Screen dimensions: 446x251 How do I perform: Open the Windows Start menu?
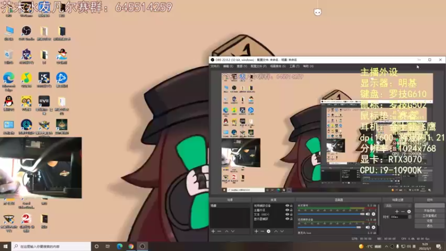(6, 246)
